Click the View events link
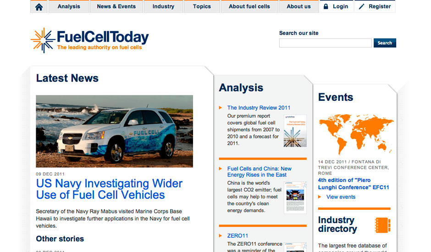 341,197
